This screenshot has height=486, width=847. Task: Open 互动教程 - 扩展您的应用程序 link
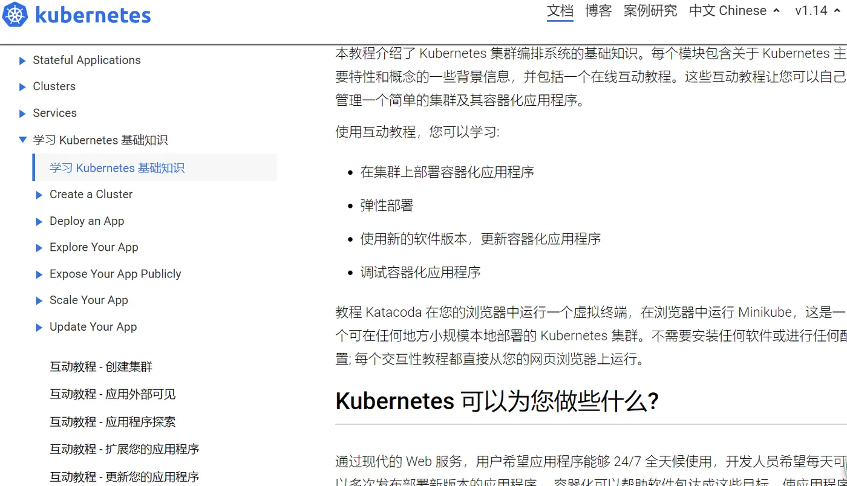pos(124,449)
